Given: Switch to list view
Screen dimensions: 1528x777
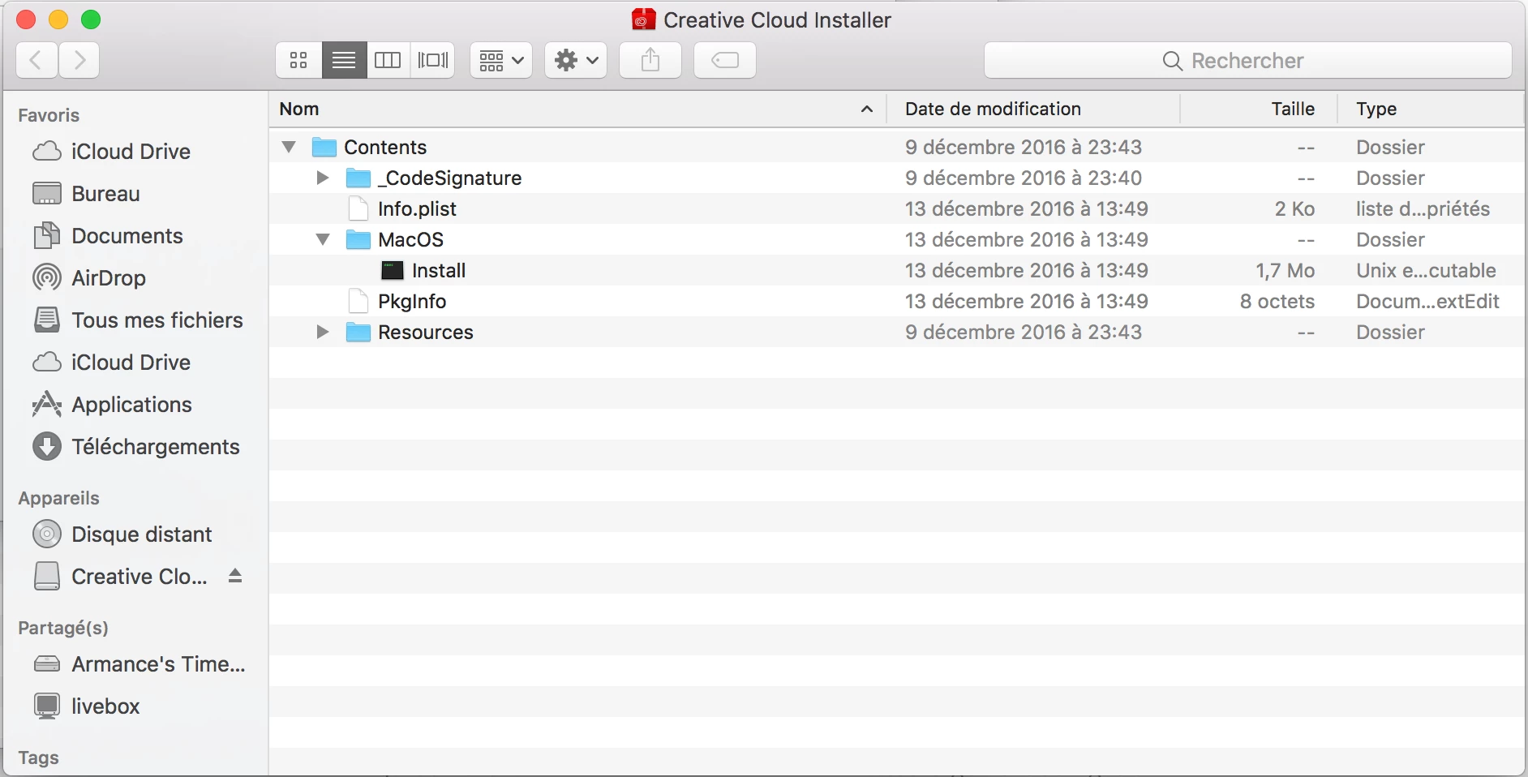Looking at the screenshot, I should point(344,60).
